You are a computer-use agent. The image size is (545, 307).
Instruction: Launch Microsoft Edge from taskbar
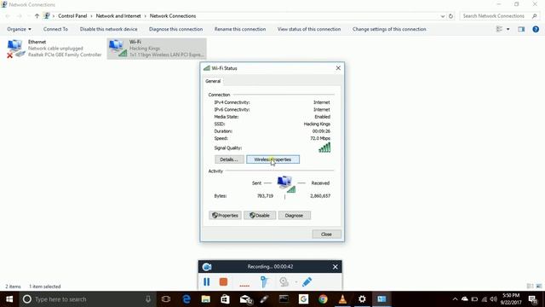[x=186, y=299]
